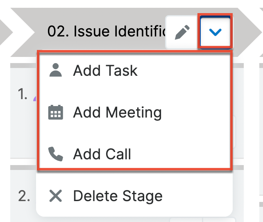Click the person icon beside Add Task
Viewport: 263px width, 222px height.
pos(56,70)
